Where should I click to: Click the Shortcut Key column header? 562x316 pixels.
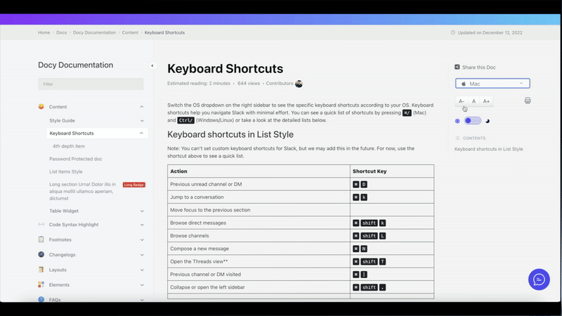tap(392, 171)
